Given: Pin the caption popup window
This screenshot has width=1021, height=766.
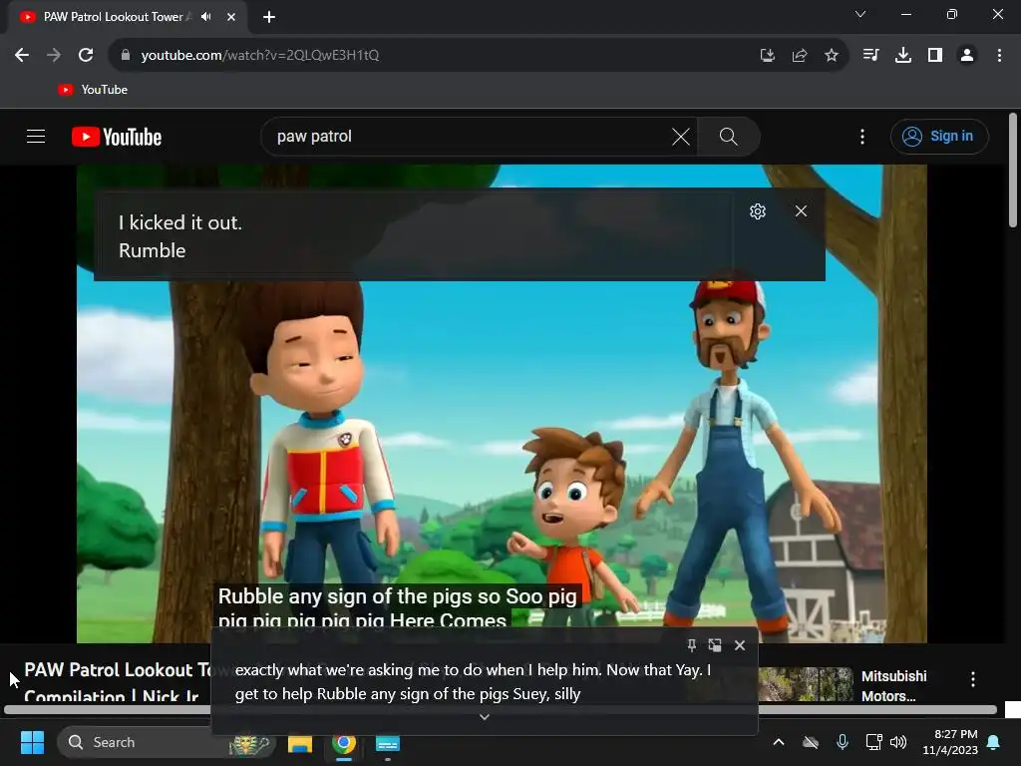Looking at the screenshot, I should point(692,645).
